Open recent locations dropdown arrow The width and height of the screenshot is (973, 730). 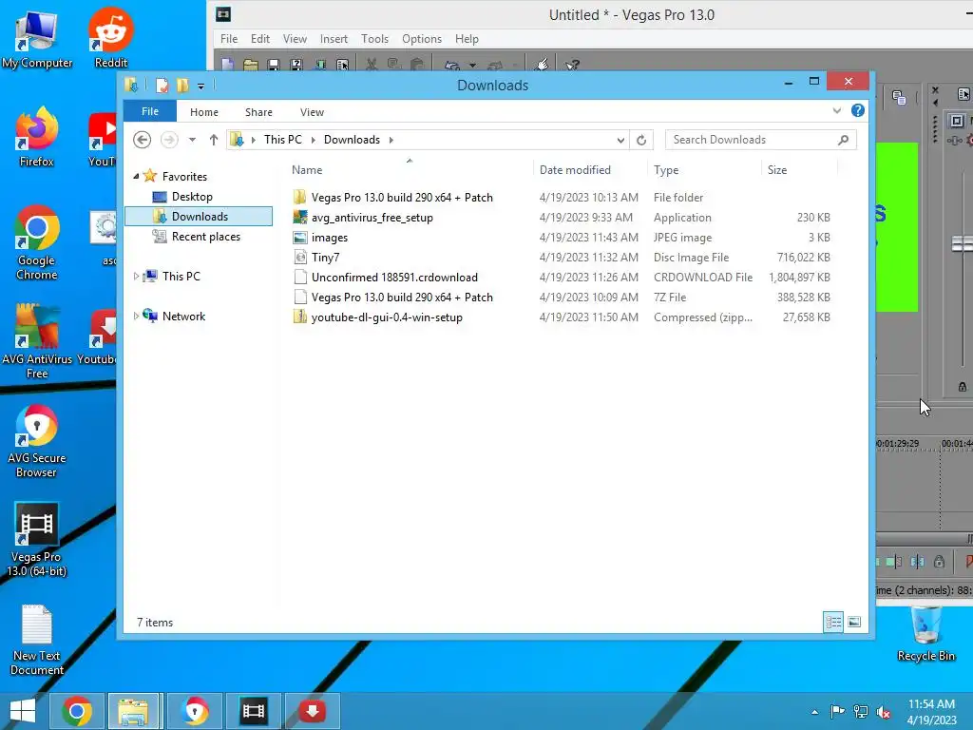pyautogui.click(x=192, y=140)
